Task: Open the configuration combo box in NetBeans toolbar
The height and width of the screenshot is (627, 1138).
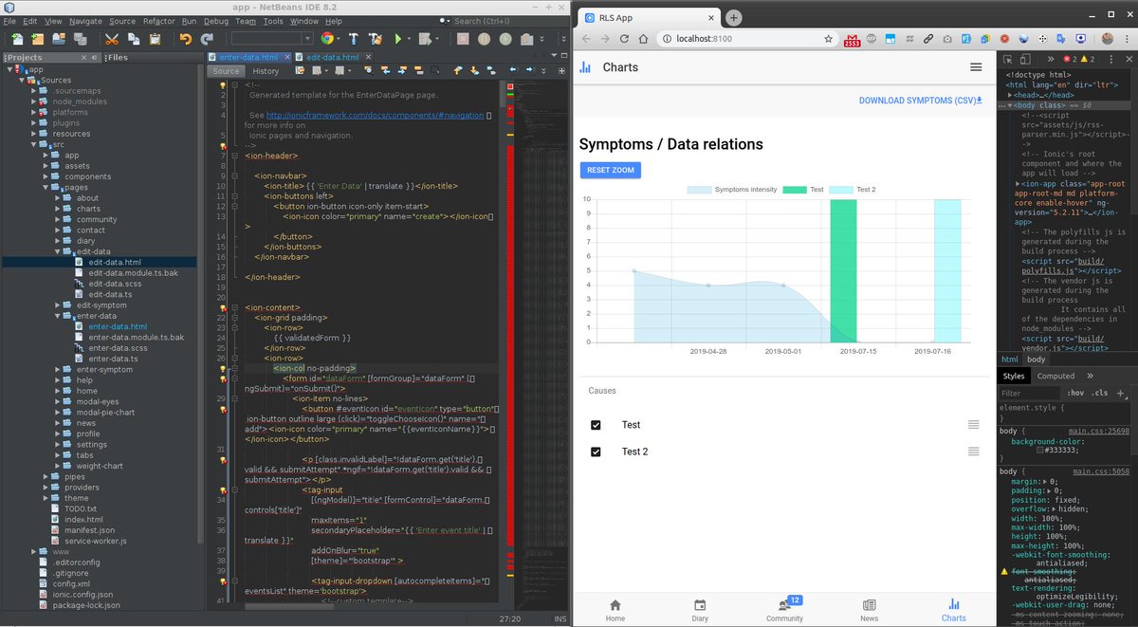Action: coord(272,38)
